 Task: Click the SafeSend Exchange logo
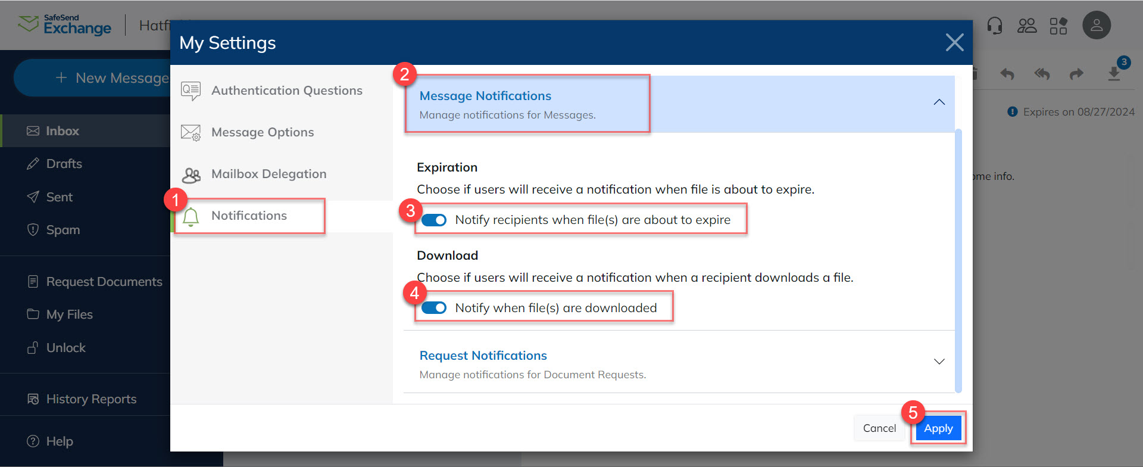click(64, 25)
